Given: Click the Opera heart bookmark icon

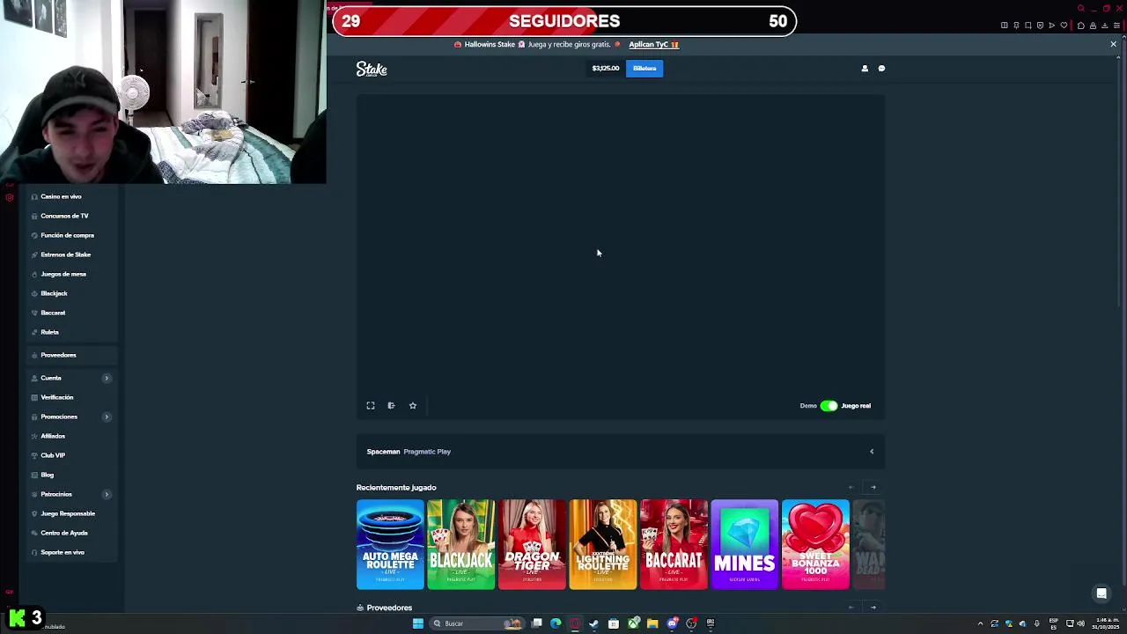Looking at the screenshot, I should coord(1064,26).
